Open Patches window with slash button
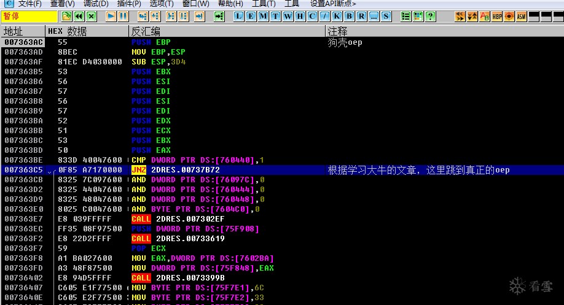564x305 pixels. pos(324,16)
